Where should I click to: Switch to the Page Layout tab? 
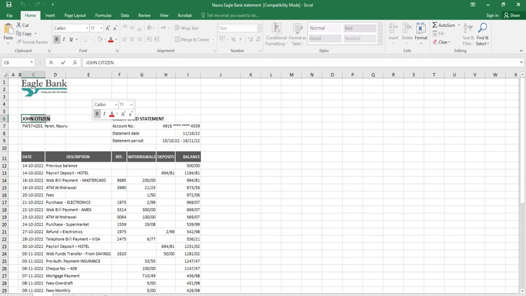coord(75,15)
